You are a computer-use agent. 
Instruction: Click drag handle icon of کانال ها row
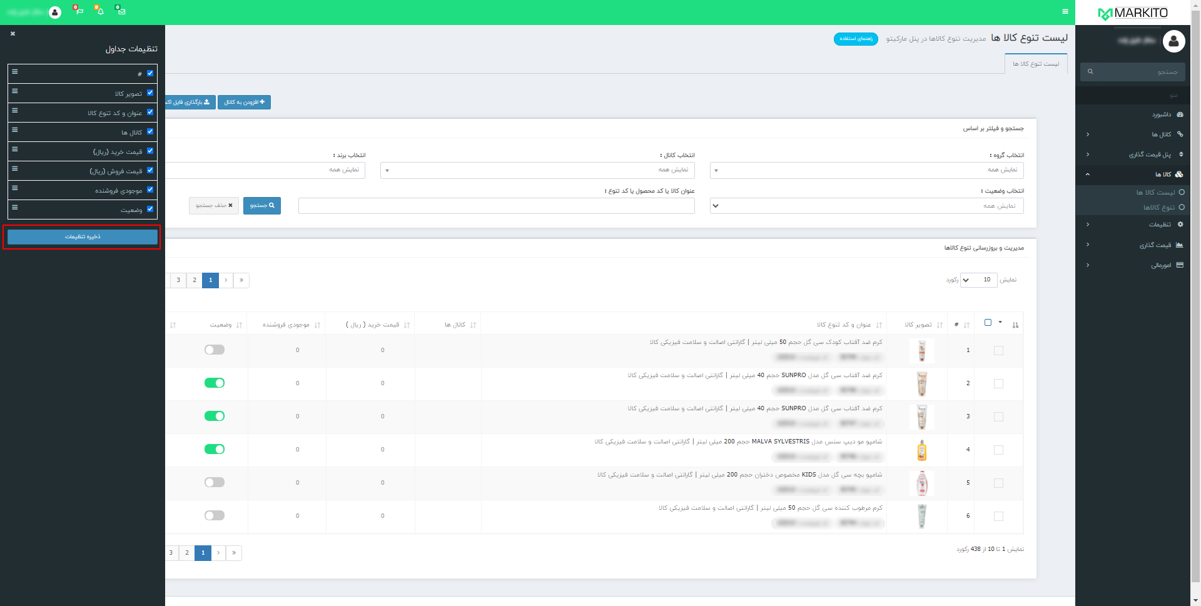click(x=15, y=130)
